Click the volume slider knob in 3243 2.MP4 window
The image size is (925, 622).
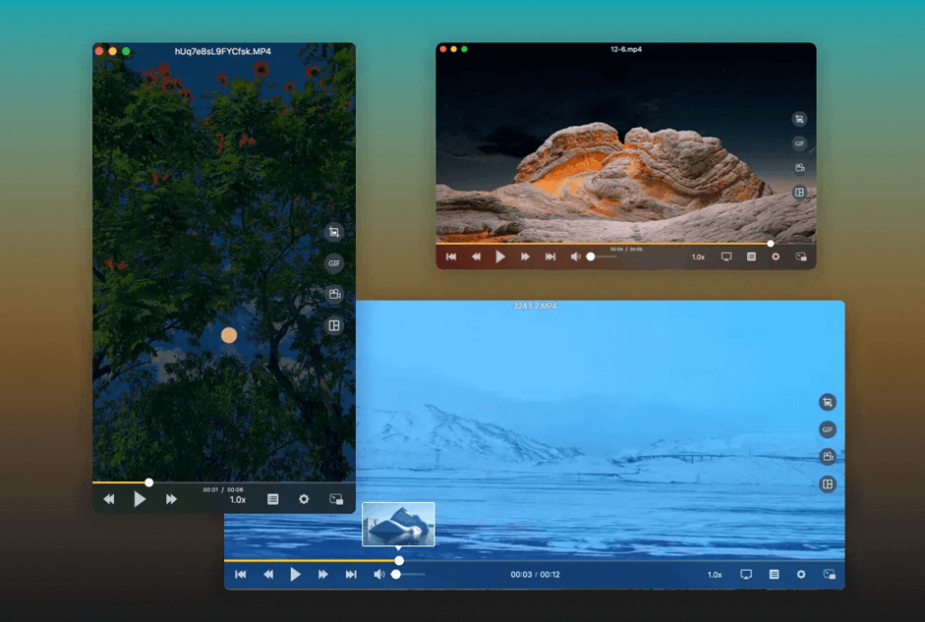[397, 574]
